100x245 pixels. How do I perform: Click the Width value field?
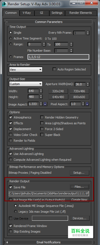tap(33, 91)
